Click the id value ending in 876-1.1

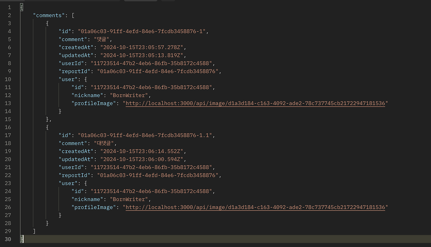click(x=145, y=135)
